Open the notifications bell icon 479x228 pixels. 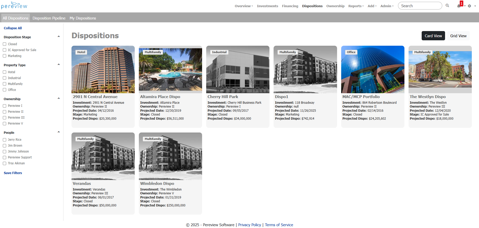coord(459,6)
